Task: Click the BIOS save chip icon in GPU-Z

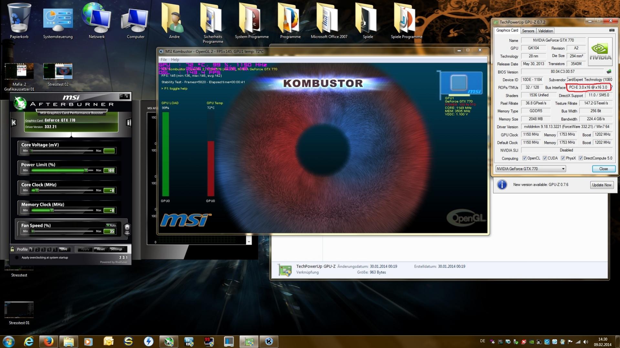Action: pos(609,72)
